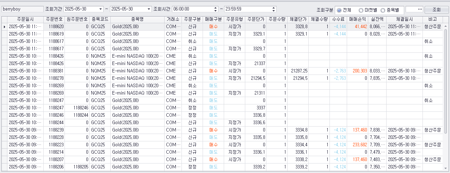
Task: Click the ellipsis field next to 종목별
Action: coord(414,9)
